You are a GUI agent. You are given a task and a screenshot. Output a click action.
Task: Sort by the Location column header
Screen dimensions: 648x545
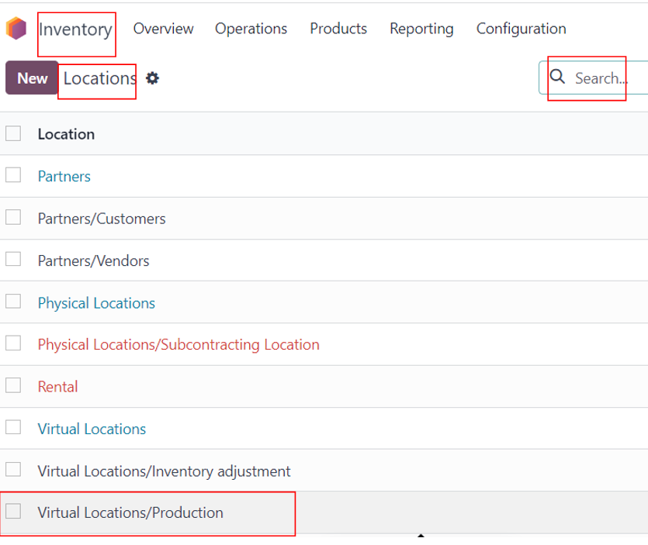[66, 134]
